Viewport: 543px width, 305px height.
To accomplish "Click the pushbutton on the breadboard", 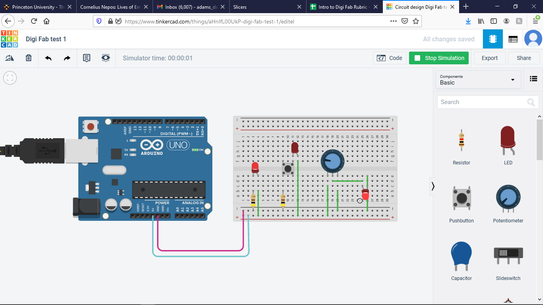I will tap(288, 168).
